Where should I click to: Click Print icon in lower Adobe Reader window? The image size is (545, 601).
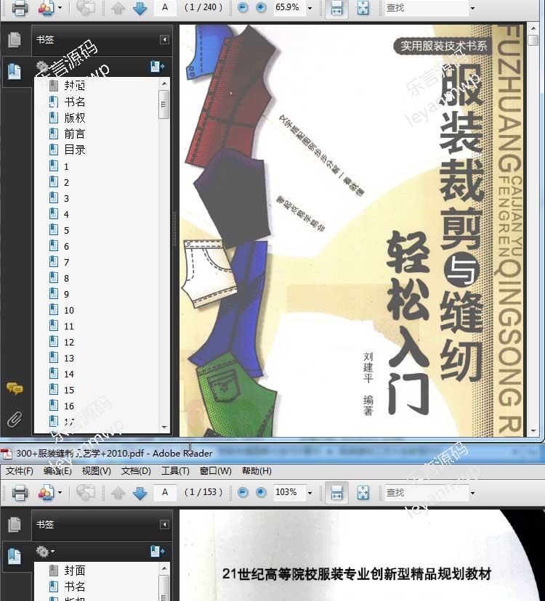(x=20, y=493)
